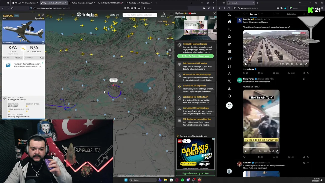Open the map VIEW Map dropdown
The image size is (325, 183).
pos(164,22)
